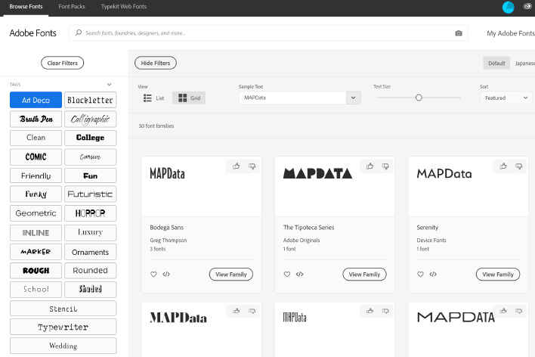The height and width of the screenshot is (357, 535).
Task: Toggle the Wedding tag filter
Action: pos(63,346)
